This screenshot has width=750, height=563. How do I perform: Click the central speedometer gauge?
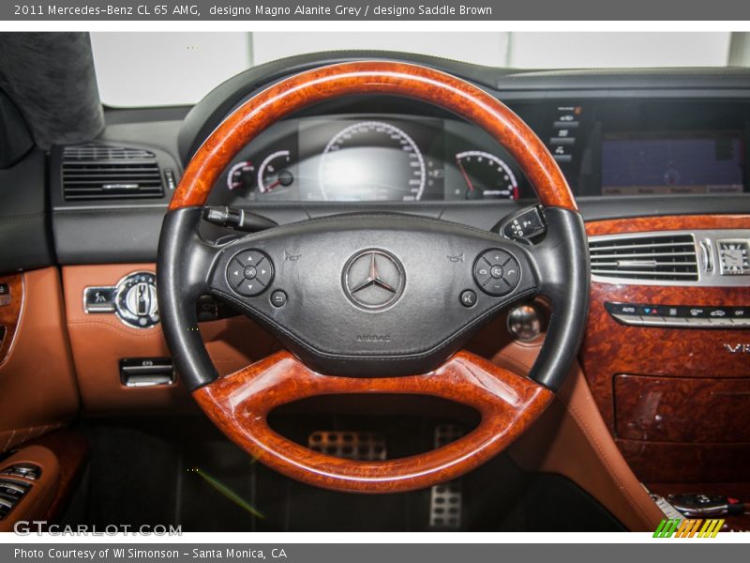pos(372,161)
